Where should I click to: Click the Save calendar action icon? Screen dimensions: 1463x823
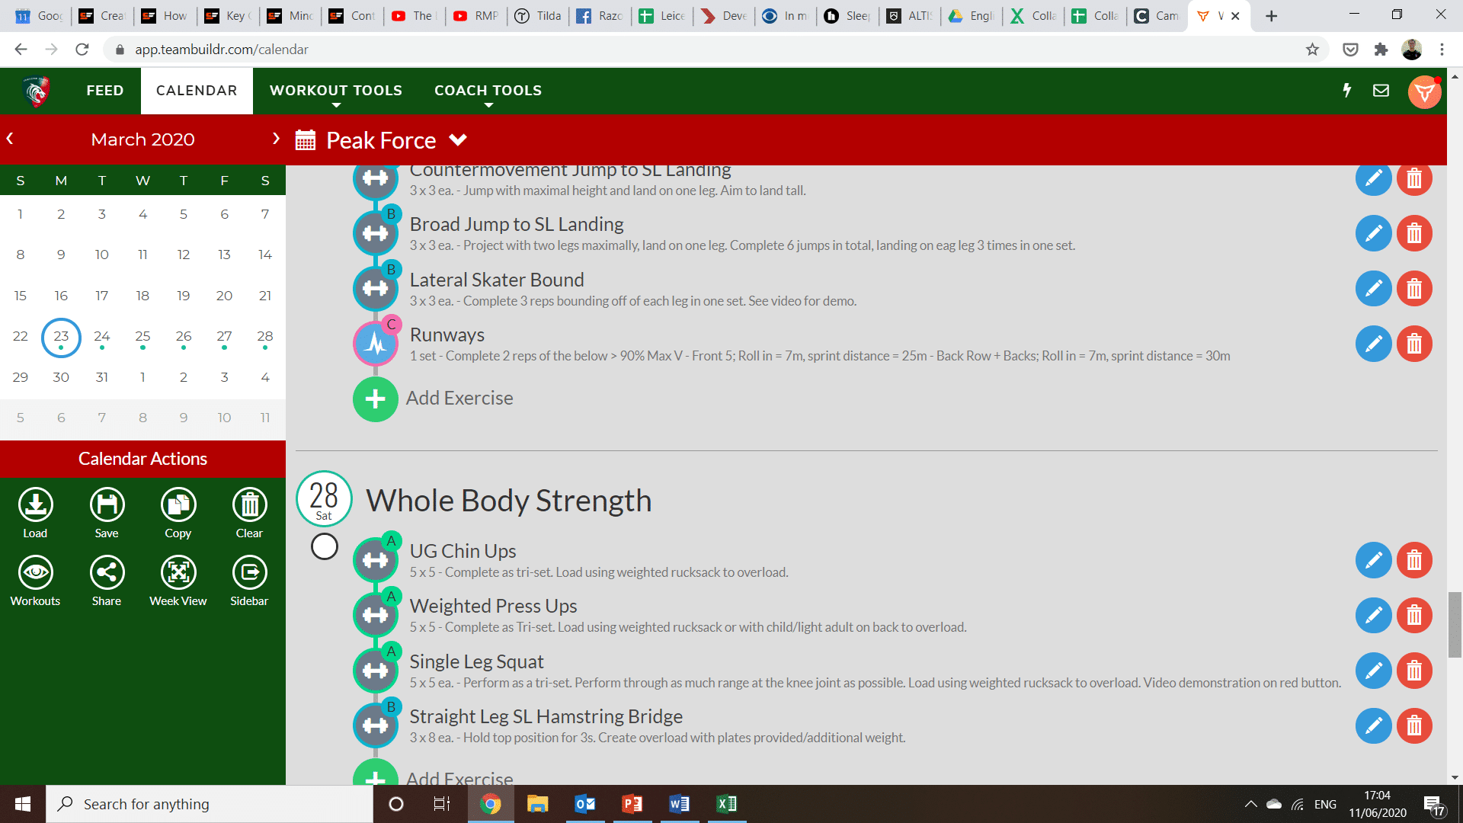(107, 505)
